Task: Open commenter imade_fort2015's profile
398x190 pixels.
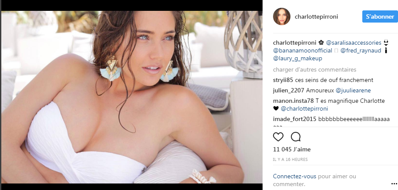Action: pyautogui.click(x=295, y=119)
